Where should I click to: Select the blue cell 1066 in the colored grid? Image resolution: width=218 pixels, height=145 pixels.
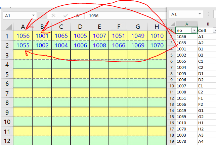(x=119, y=45)
